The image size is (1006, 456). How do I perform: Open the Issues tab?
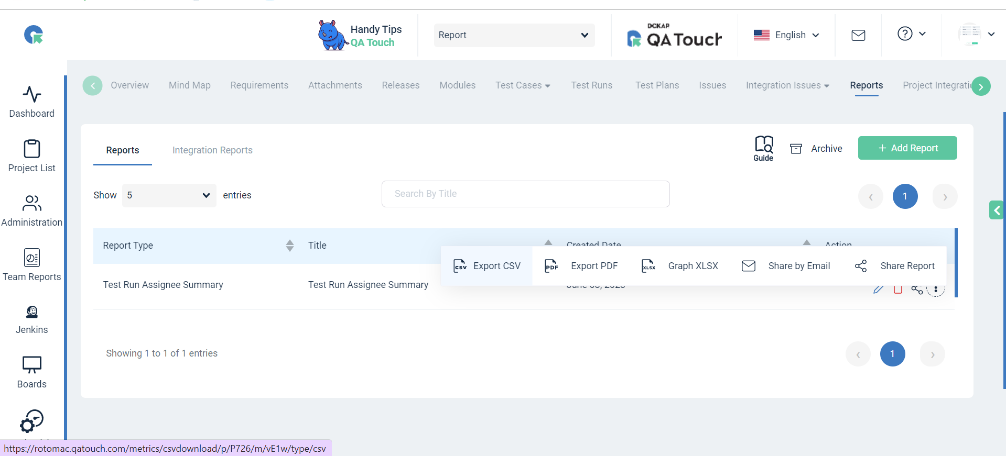click(712, 85)
